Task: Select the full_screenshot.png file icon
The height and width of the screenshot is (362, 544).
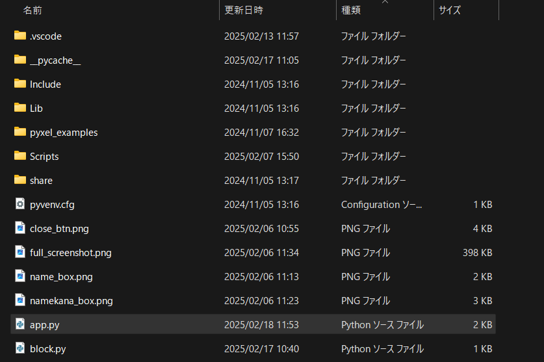Action: tap(19, 252)
